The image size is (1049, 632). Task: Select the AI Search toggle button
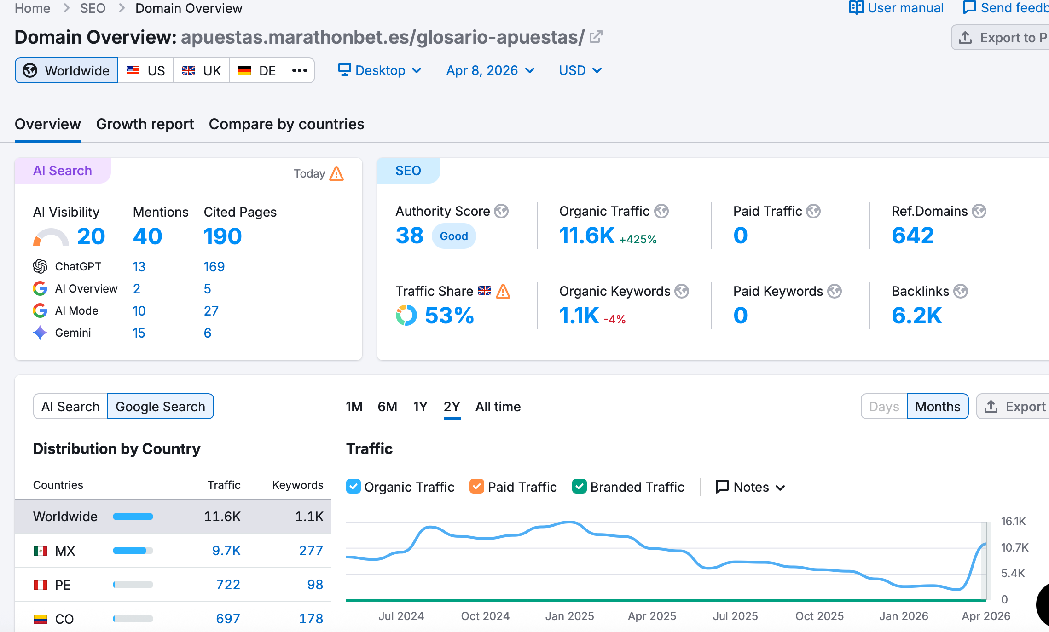pos(70,407)
